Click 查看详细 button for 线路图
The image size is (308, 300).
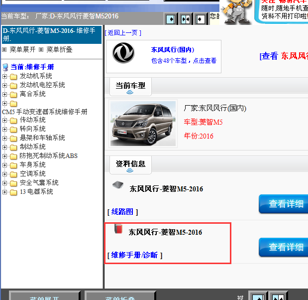pyautogui.click(x=284, y=204)
